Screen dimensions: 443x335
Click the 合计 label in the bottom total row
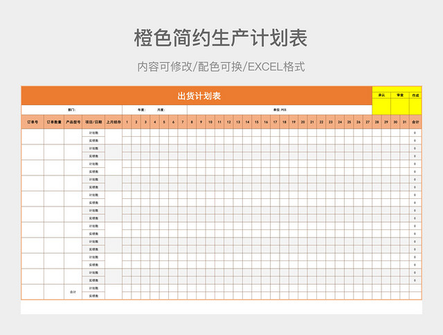(73, 292)
